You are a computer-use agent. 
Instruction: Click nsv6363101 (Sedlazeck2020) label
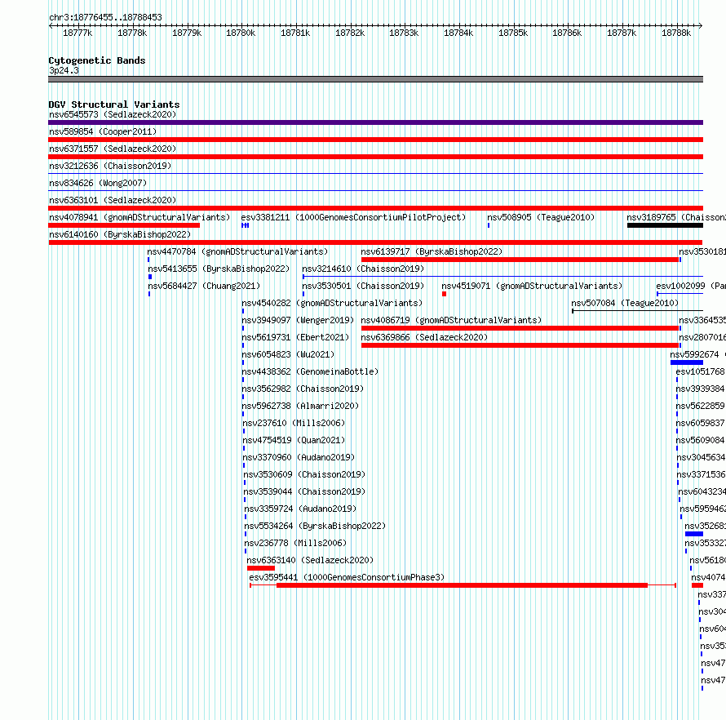click(x=113, y=200)
